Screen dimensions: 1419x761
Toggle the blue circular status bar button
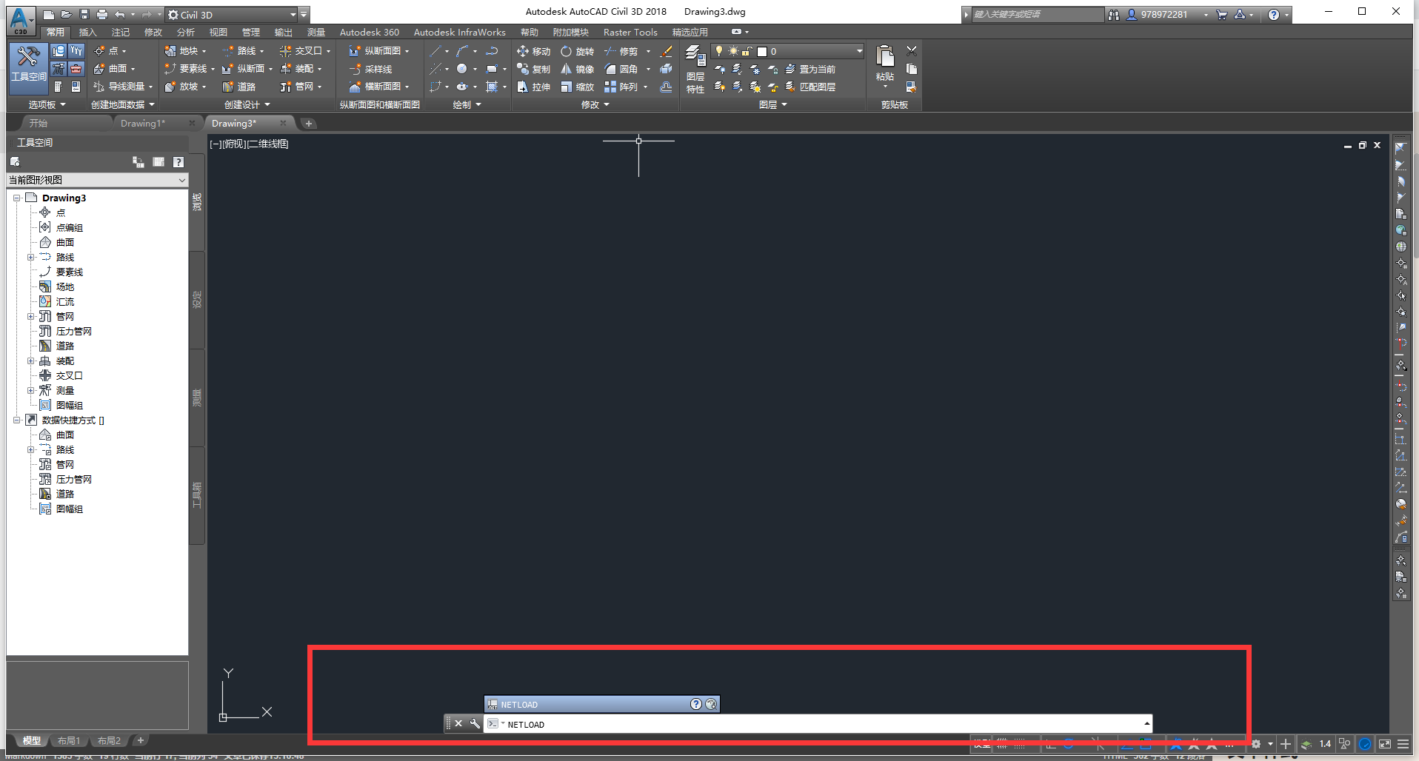point(1365,744)
